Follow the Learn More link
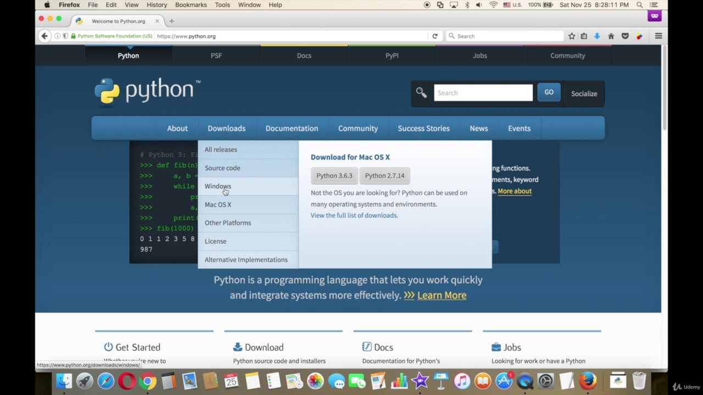Screen dimensions: 703x395 [442, 295]
